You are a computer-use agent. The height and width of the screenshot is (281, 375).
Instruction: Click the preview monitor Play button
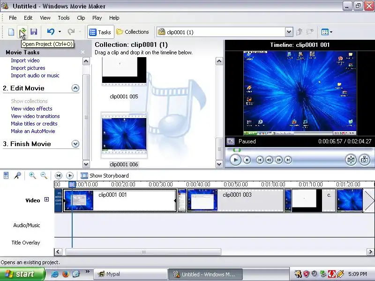click(235, 160)
